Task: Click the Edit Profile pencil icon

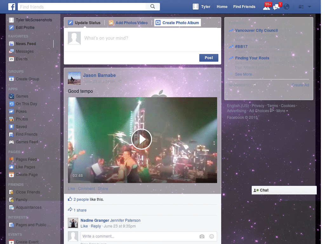Action: click(11, 28)
